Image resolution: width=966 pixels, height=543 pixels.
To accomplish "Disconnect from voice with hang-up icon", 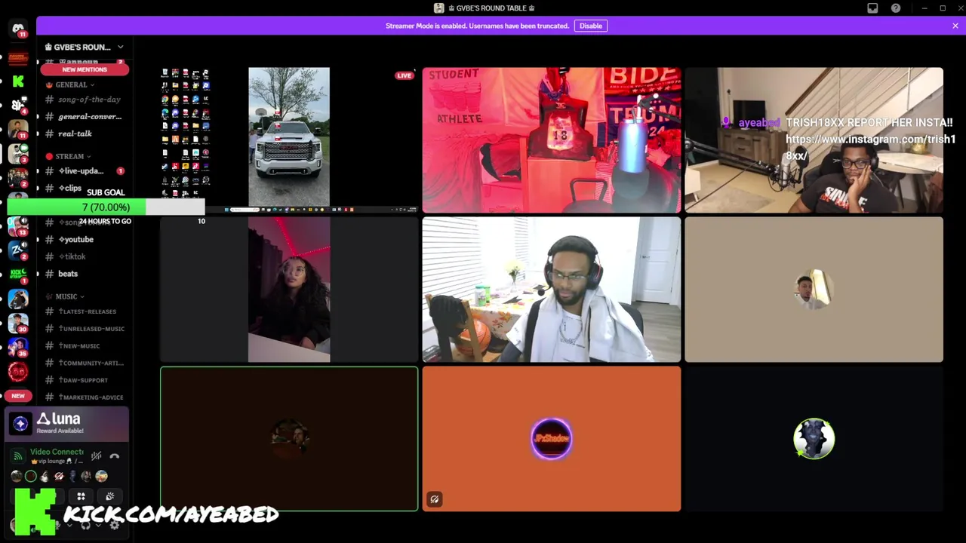I will coord(115,456).
